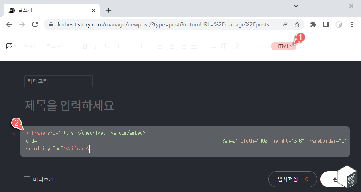Insert a table
This screenshot has height=192, width=361.
[224, 46]
